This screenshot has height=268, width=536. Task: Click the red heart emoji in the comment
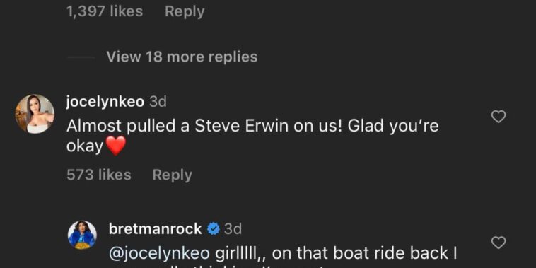click(116, 146)
